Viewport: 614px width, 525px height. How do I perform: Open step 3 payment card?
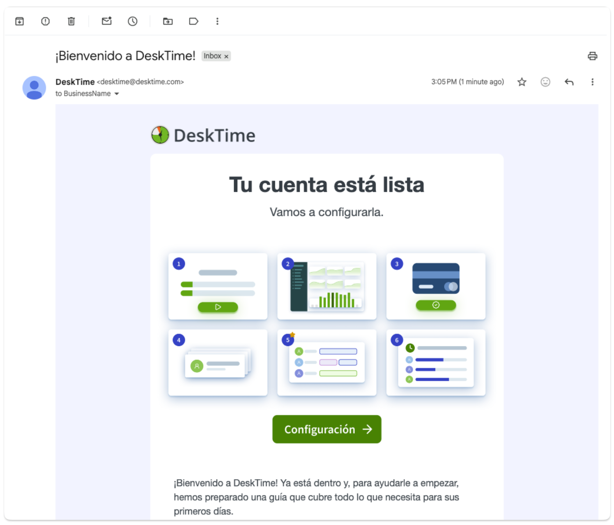[436, 286]
